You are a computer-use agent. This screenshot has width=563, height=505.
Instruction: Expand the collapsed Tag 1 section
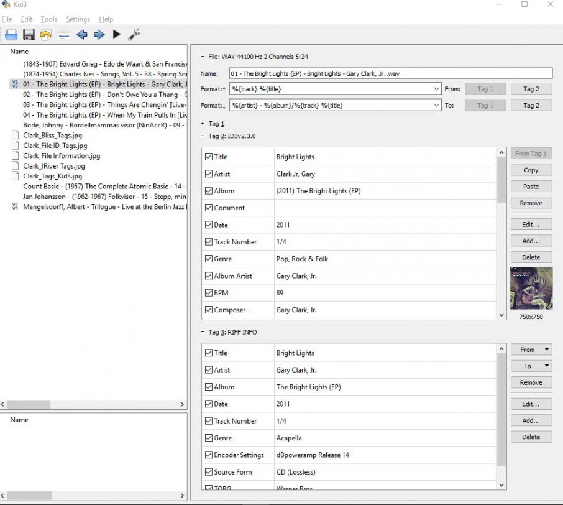tap(203, 124)
